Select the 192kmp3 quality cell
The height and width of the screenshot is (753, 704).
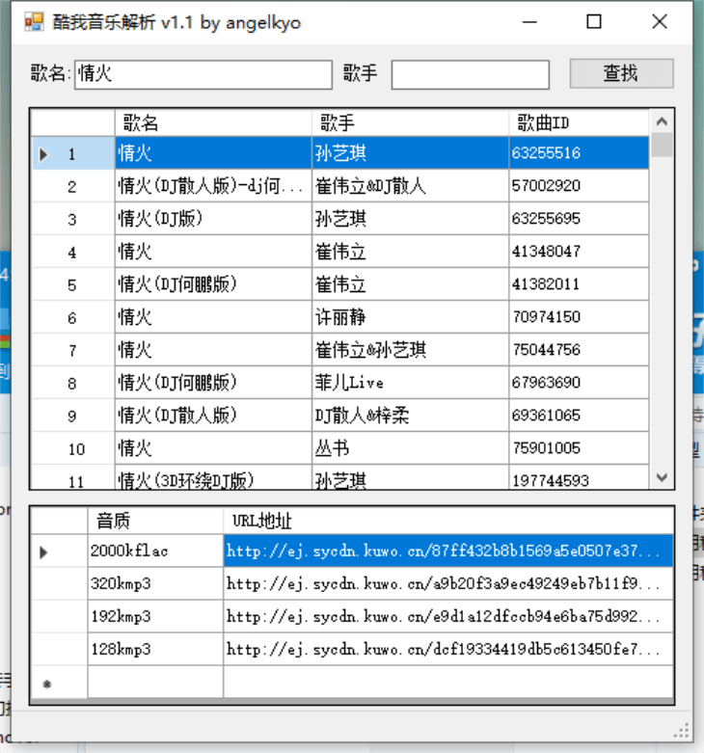[155, 616]
